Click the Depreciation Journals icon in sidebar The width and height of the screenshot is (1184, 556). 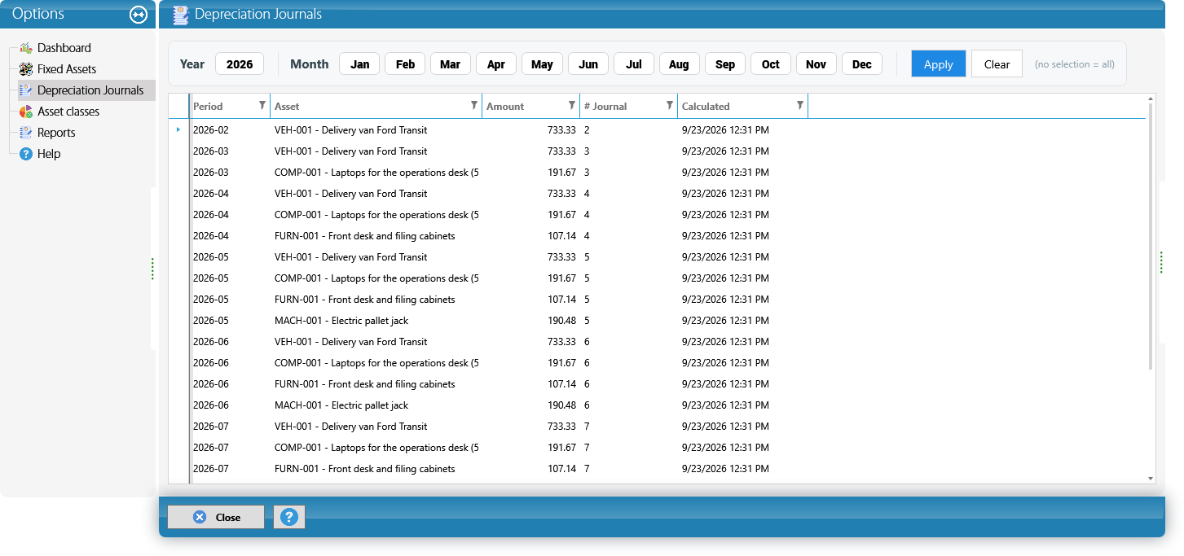click(x=26, y=90)
